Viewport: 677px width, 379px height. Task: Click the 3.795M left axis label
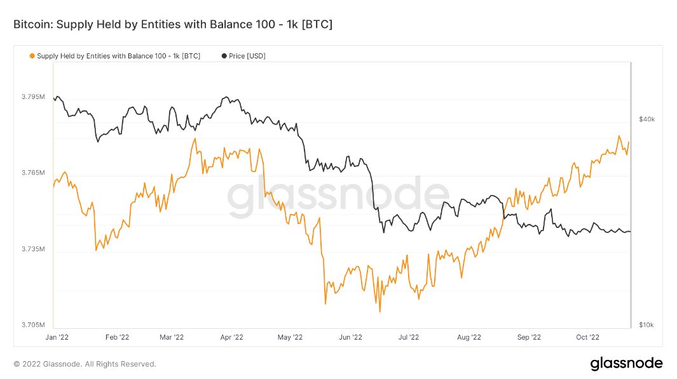33,97
